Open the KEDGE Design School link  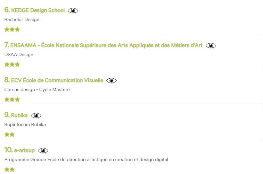(x=38, y=10)
